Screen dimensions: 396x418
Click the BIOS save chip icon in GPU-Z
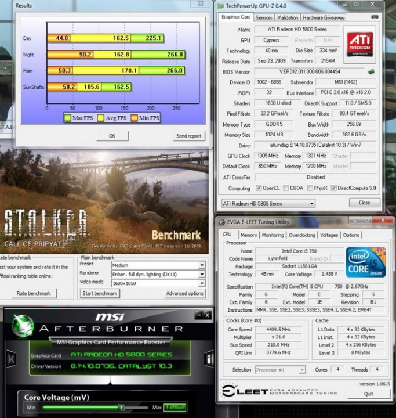tap(371, 71)
